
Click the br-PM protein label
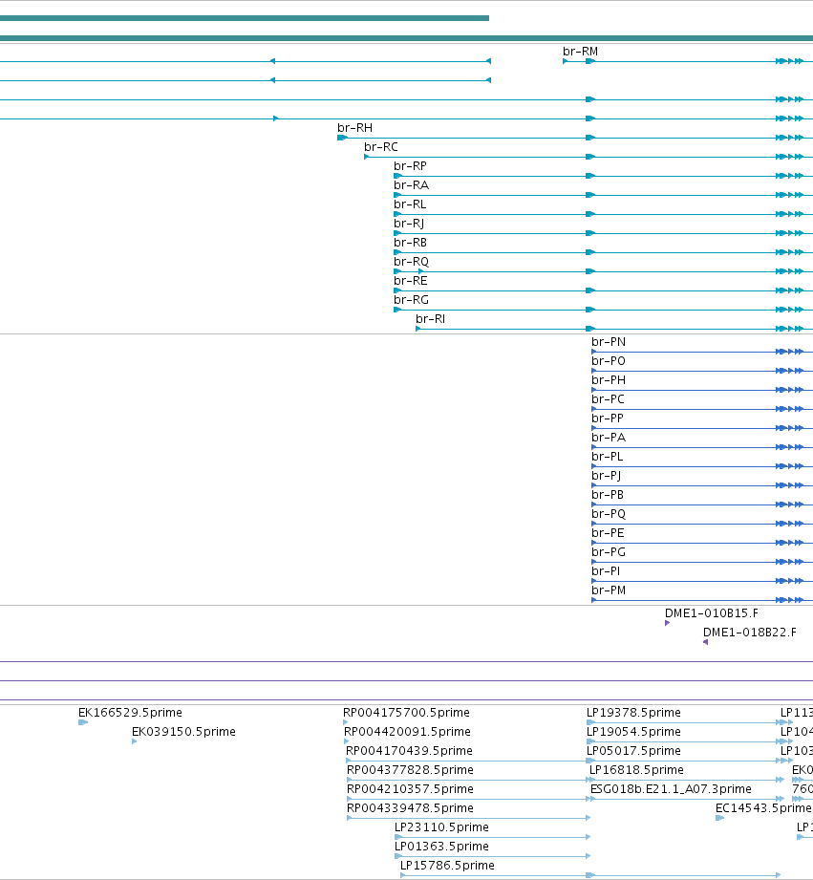tap(609, 590)
